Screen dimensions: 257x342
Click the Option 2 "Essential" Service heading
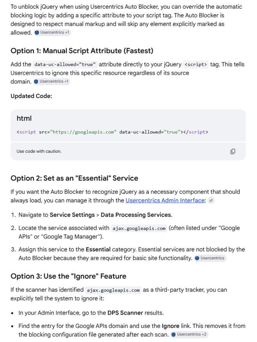coord(75,178)
